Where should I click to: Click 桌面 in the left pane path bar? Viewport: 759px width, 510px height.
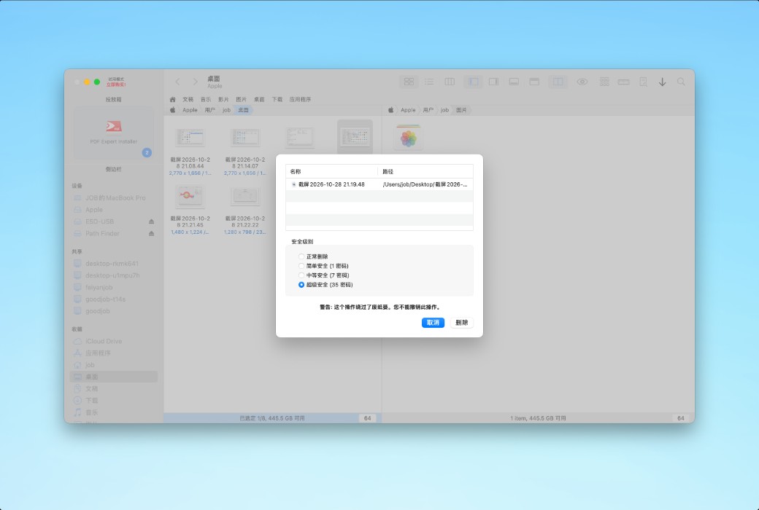244,110
